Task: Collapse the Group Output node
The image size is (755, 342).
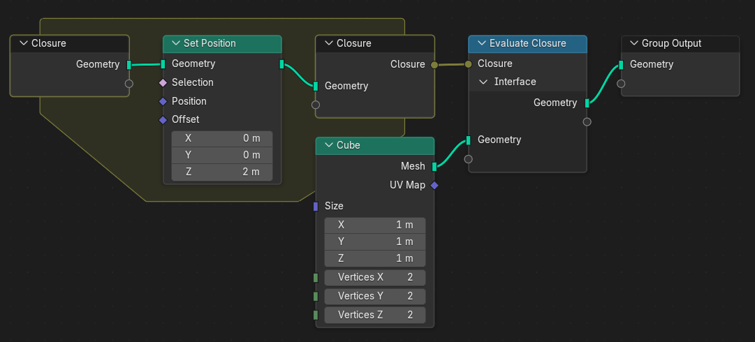Action: point(633,43)
